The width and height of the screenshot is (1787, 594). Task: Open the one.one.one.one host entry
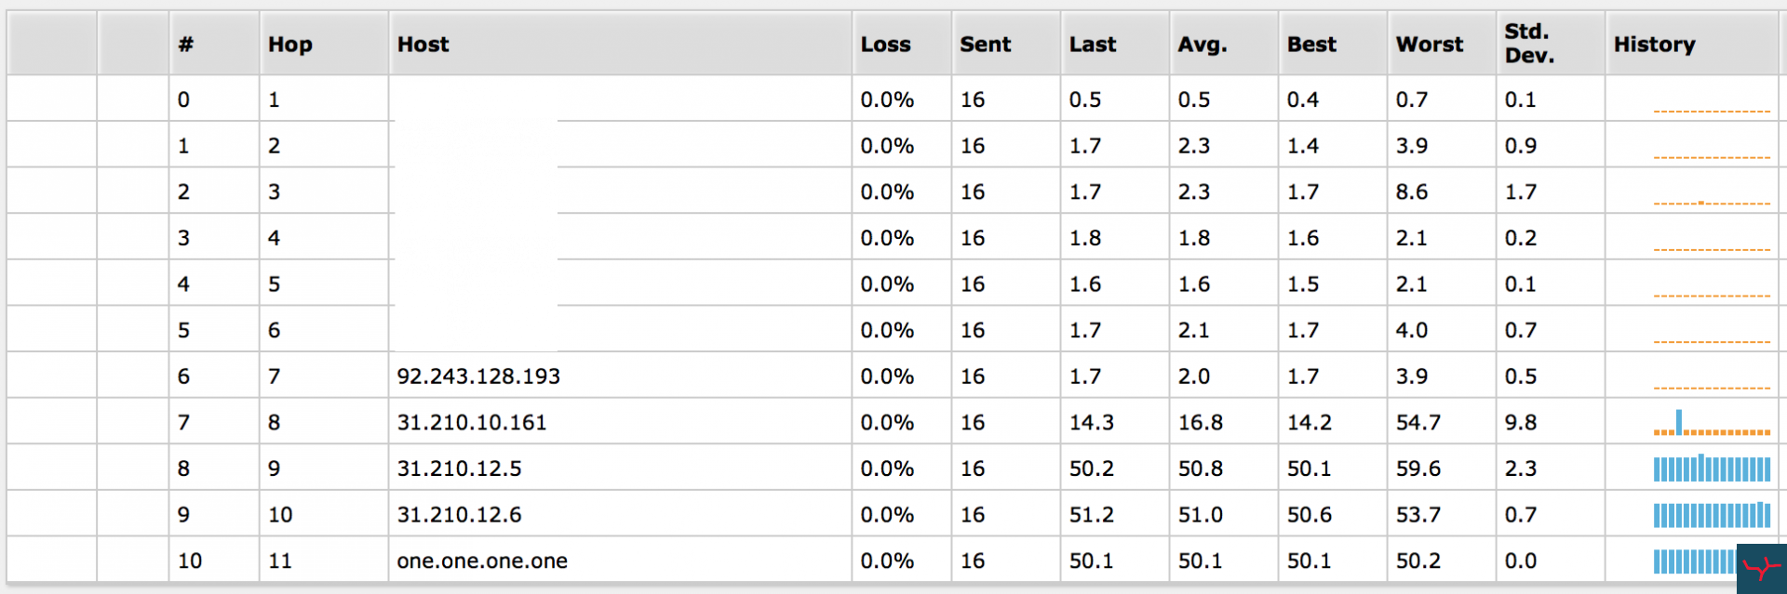click(482, 561)
